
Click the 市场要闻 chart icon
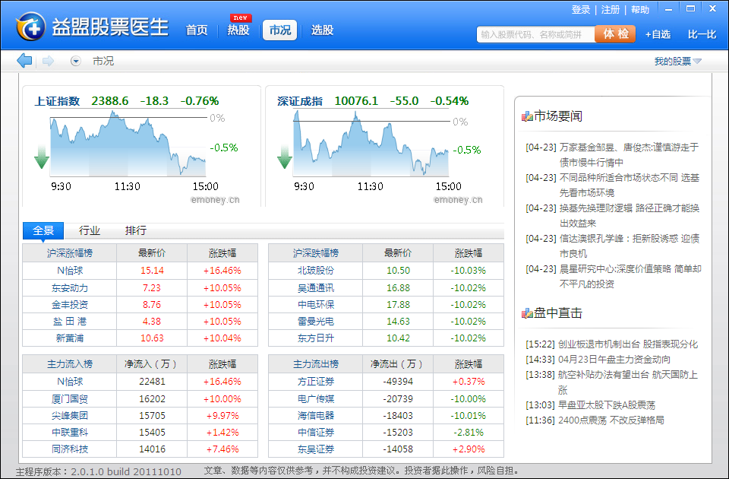point(527,116)
